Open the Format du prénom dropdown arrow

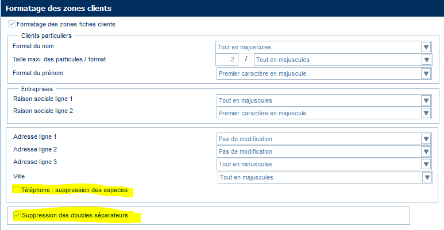point(426,73)
